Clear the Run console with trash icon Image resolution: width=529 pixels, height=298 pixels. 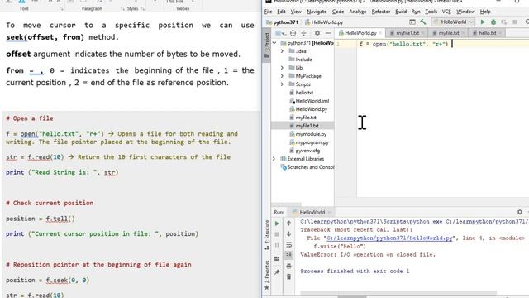point(288,276)
